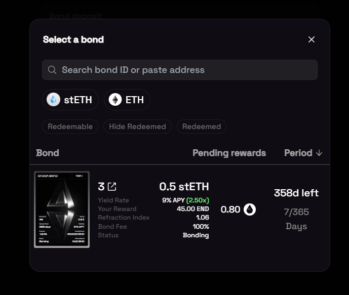Viewport: 349px width, 295px height.
Task: Filter bonds by ETH
Action: [127, 100]
